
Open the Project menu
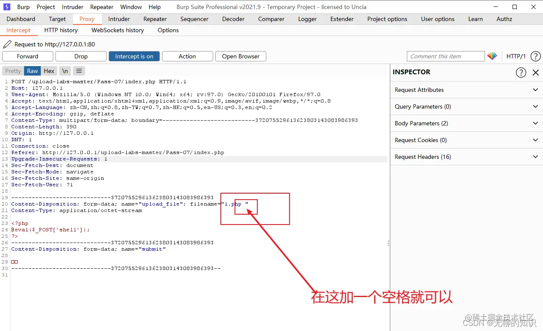46,7
